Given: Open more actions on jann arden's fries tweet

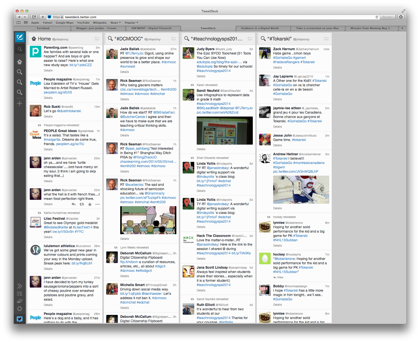Looking at the screenshot, I should (x=97, y=204).
